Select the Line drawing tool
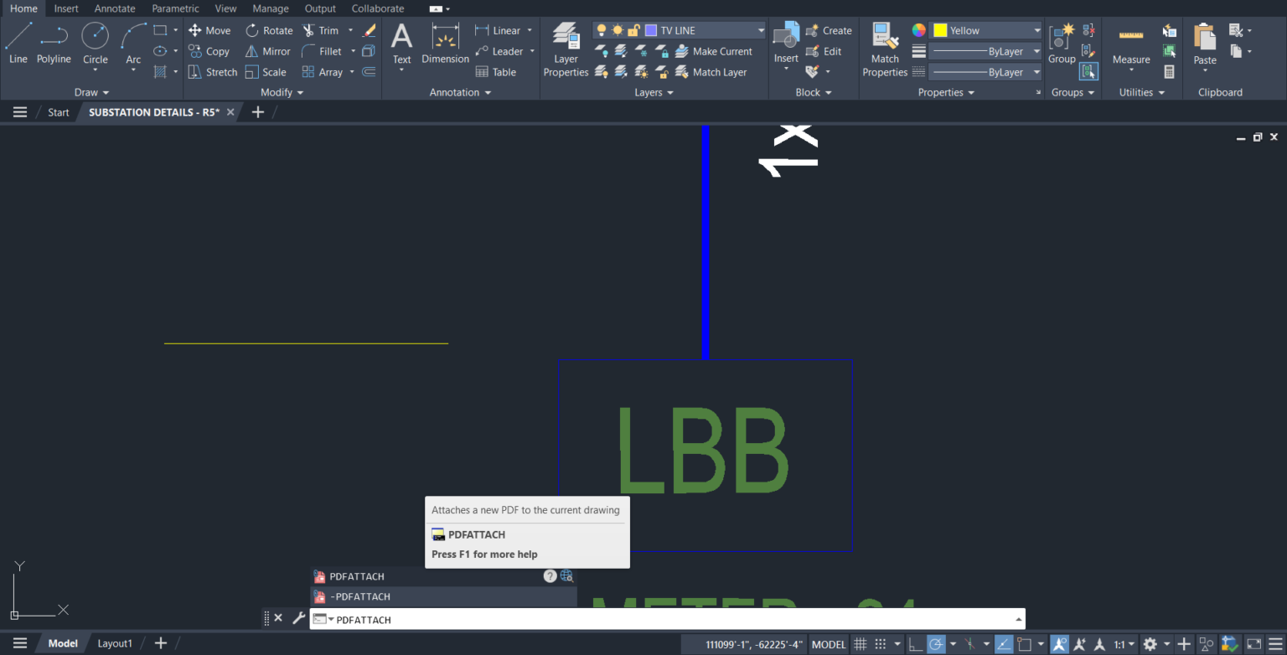 point(18,39)
